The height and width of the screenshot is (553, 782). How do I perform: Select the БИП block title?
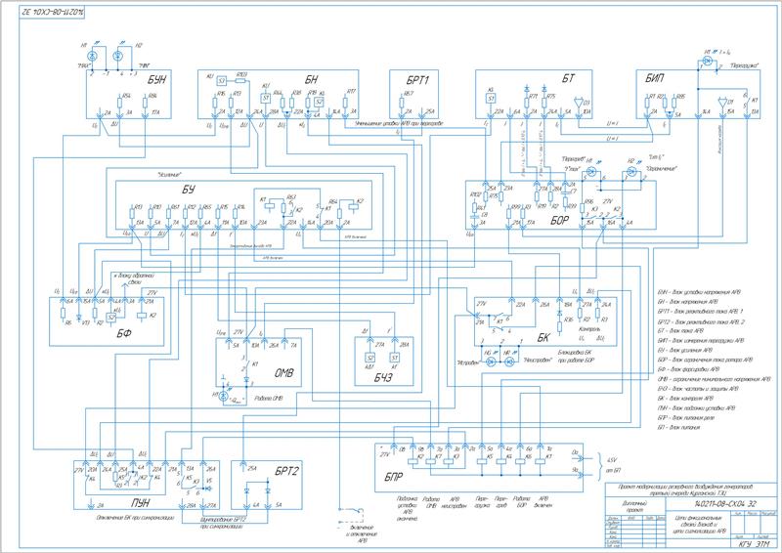point(654,79)
